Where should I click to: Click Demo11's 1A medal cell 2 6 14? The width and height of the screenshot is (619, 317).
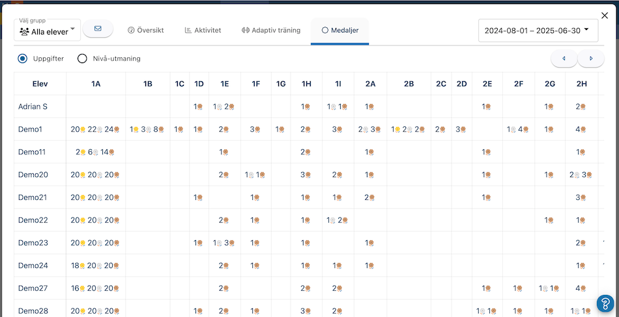[x=95, y=152]
